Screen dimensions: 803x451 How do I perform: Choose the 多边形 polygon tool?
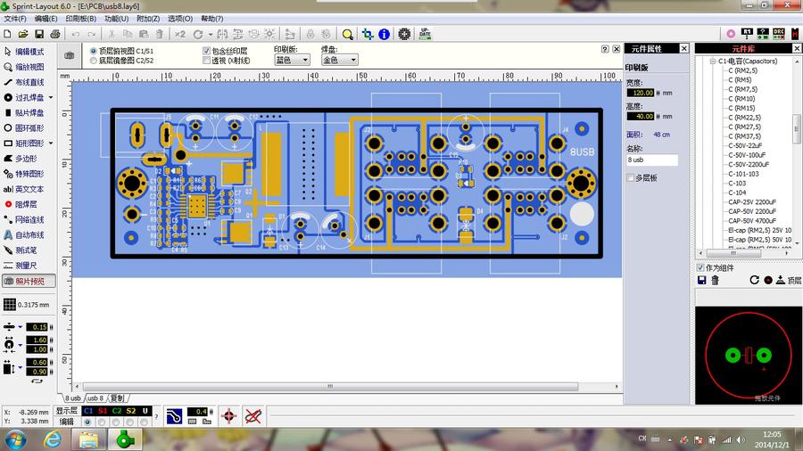click(x=29, y=158)
